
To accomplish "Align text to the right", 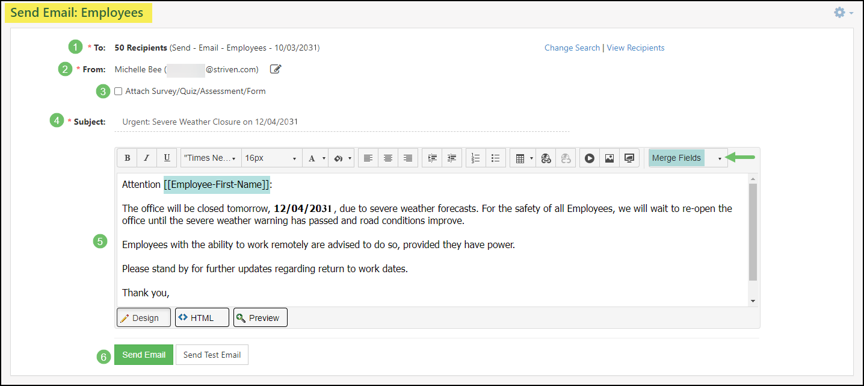I will (x=408, y=158).
